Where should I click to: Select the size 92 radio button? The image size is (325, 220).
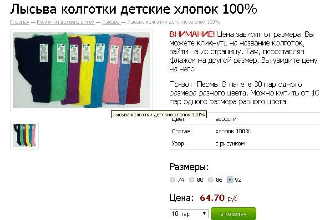click(x=230, y=180)
